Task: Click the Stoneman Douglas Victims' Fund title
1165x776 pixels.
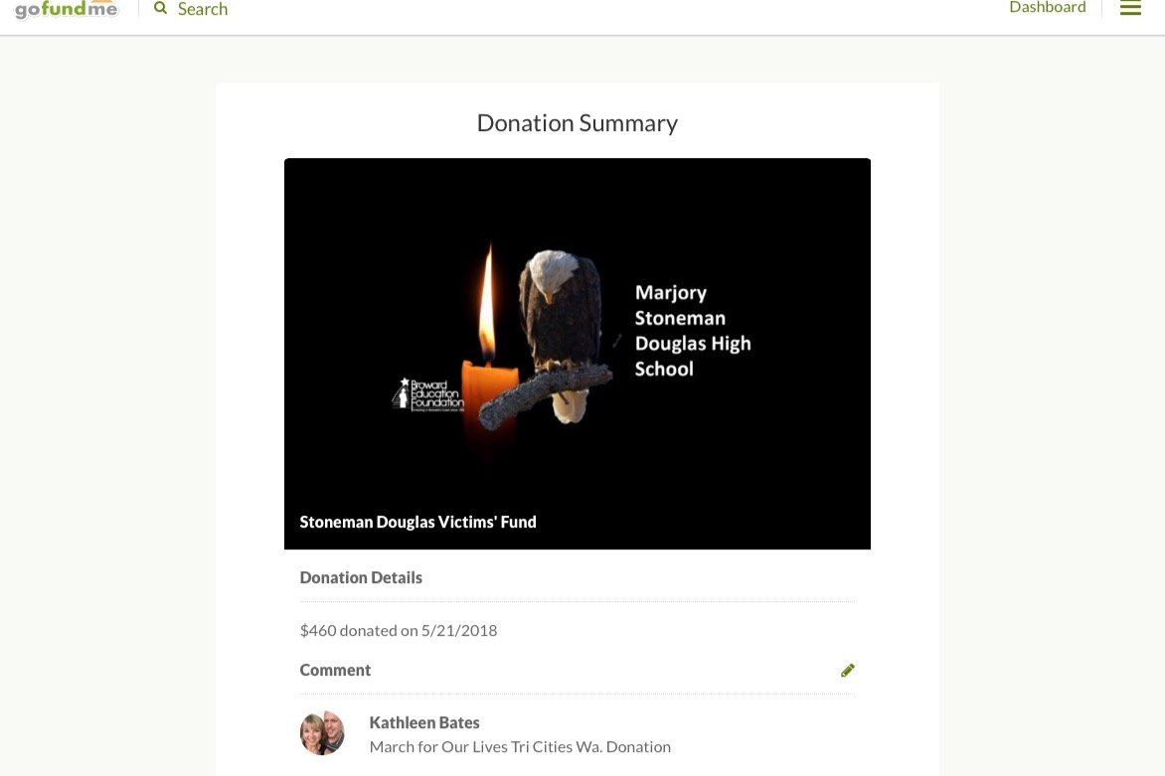Action: tap(417, 522)
